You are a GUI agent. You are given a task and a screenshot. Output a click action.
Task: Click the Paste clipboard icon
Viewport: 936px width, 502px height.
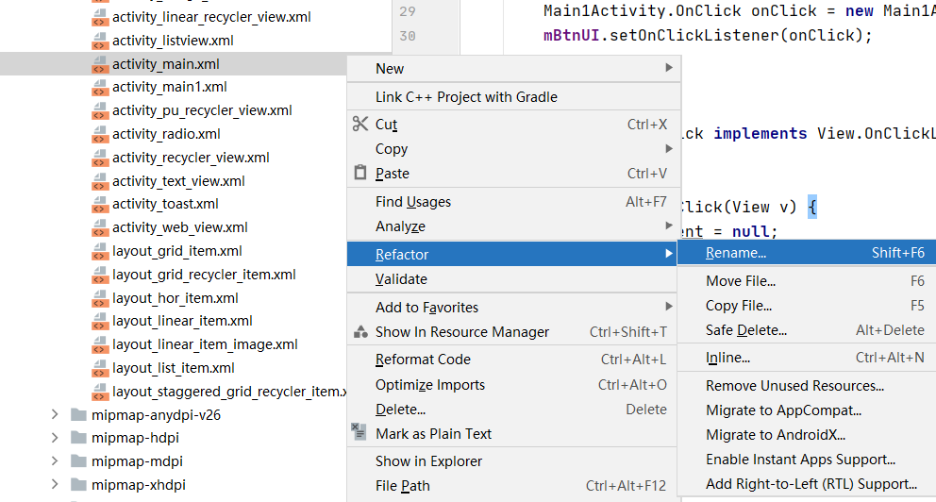[x=359, y=174]
